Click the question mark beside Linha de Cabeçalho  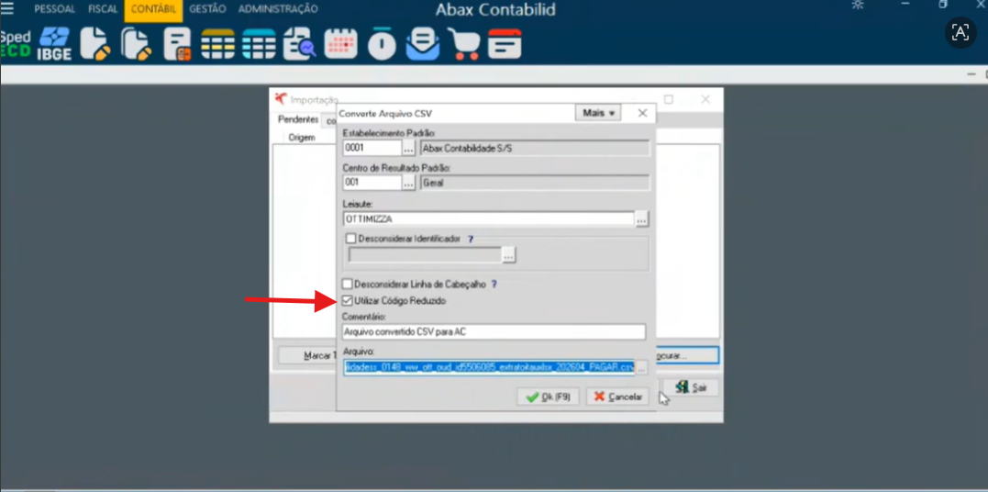point(494,285)
